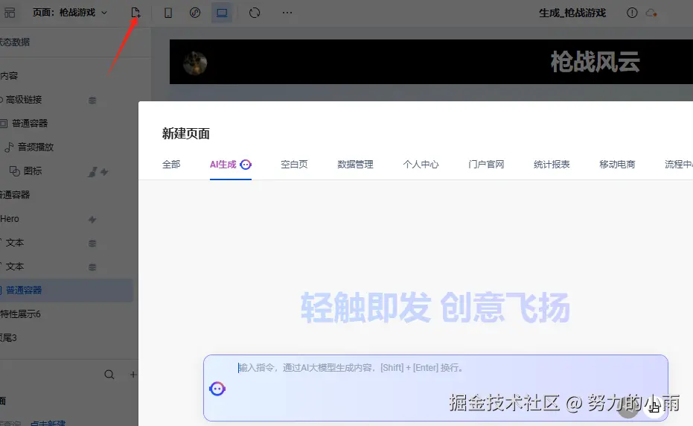Switch to the 空白页 tab

294,164
